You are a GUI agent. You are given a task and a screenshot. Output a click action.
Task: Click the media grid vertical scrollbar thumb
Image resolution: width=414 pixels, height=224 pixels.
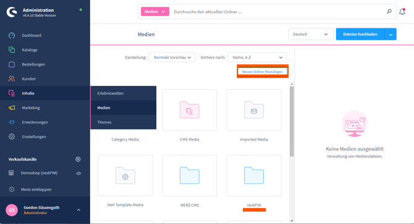point(292,121)
